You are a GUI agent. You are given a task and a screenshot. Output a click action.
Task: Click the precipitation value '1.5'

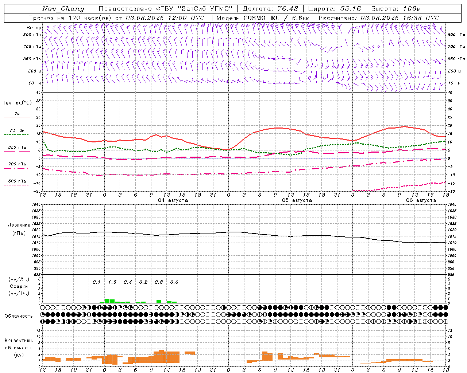112,282
